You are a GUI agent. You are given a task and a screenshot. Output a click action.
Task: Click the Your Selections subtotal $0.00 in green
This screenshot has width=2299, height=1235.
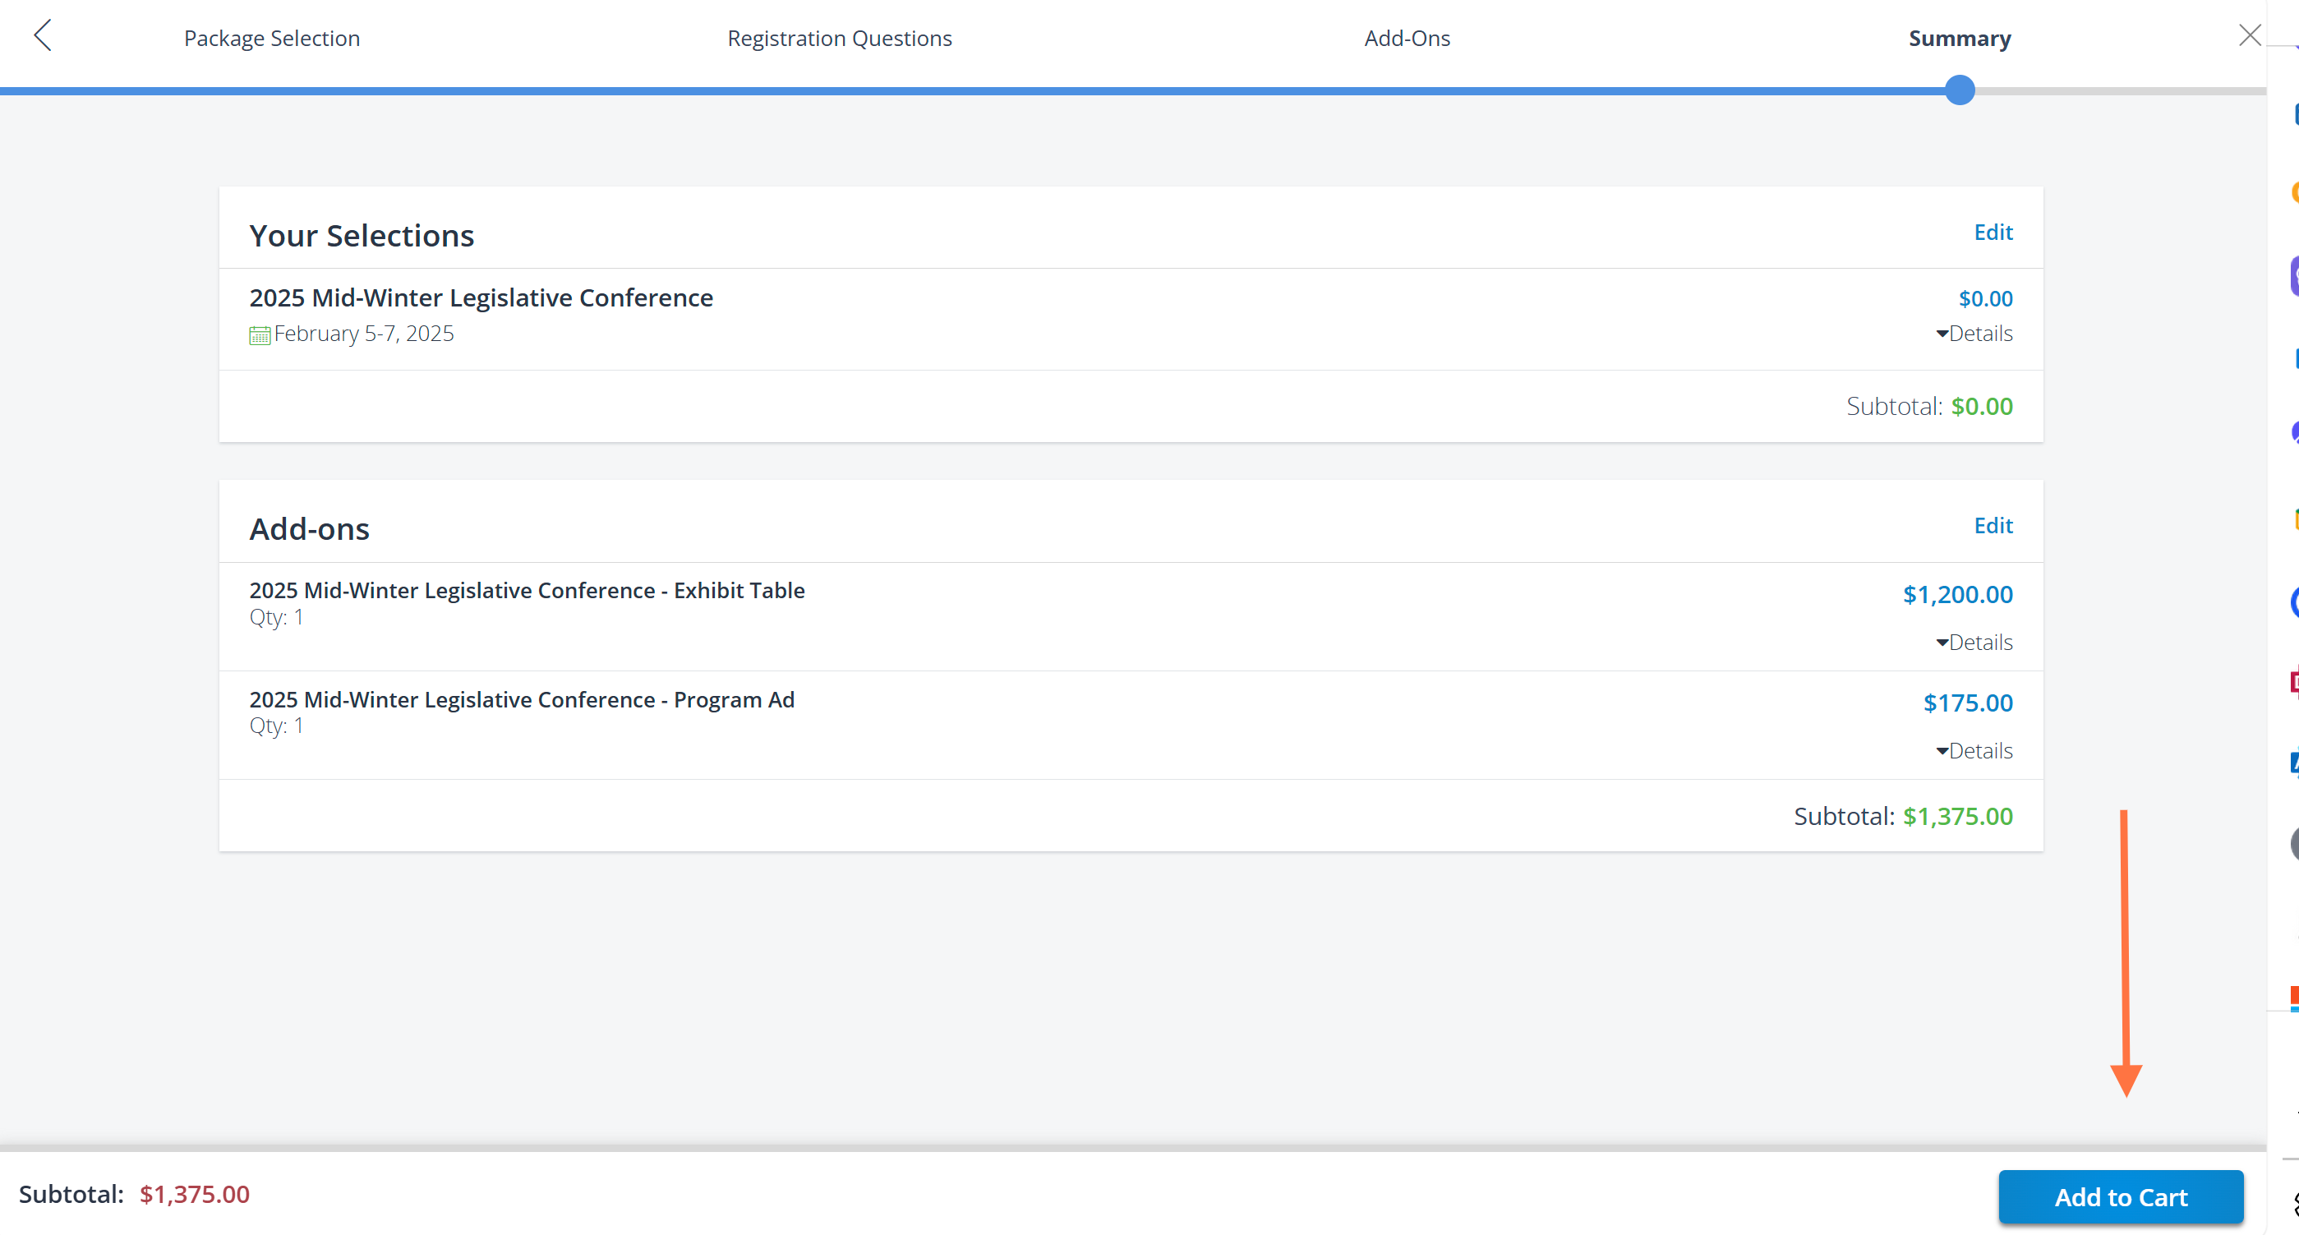[1981, 407]
